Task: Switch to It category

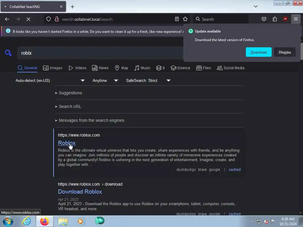Action: [160, 68]
